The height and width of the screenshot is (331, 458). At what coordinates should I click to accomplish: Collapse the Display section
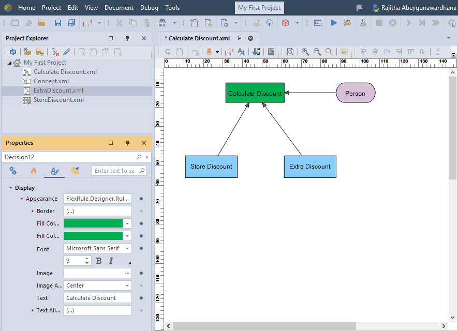point(11,188)
